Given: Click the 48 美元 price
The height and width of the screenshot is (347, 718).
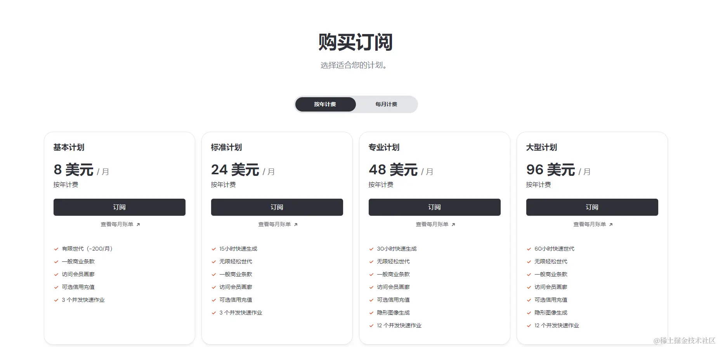Looking at the screenshot, I should pyautogui.click(x=393, y=170).
